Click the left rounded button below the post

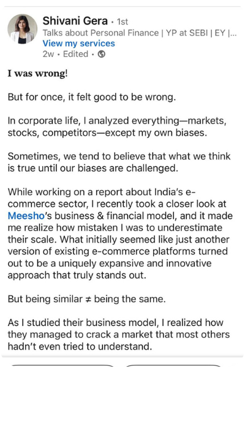tap(62, 366)
